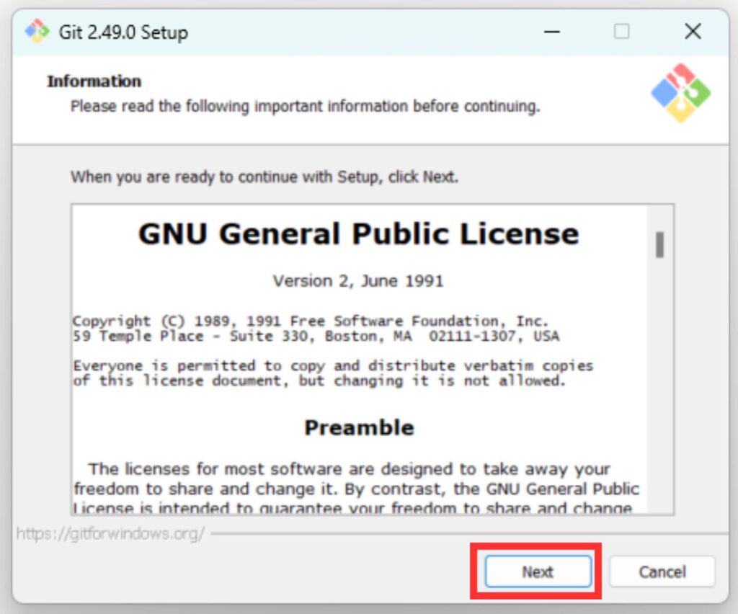Click the Information heading
This screenshot has height=614, width=738.
[x=94, y=81]
